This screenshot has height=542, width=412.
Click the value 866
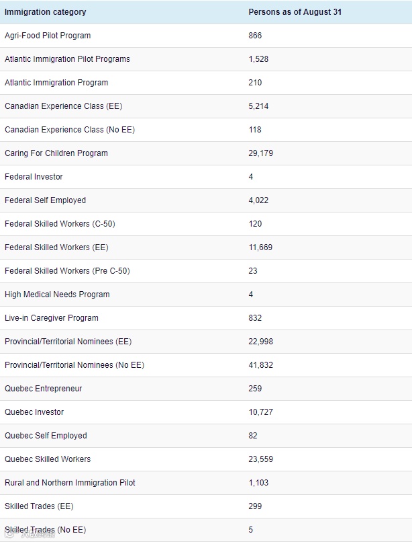point(255,36)
